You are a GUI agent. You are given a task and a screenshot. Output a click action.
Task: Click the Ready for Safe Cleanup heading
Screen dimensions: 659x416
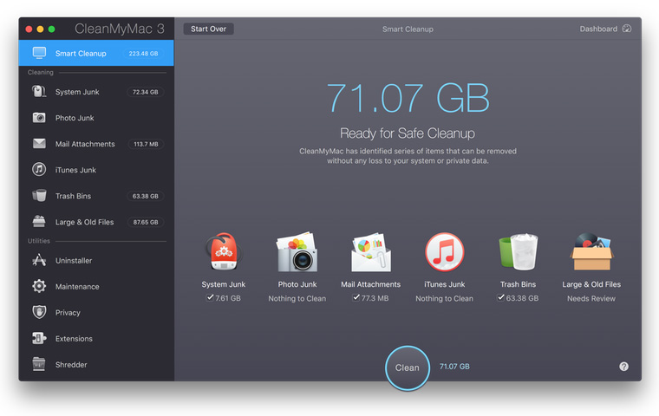(x=408, y=133)
